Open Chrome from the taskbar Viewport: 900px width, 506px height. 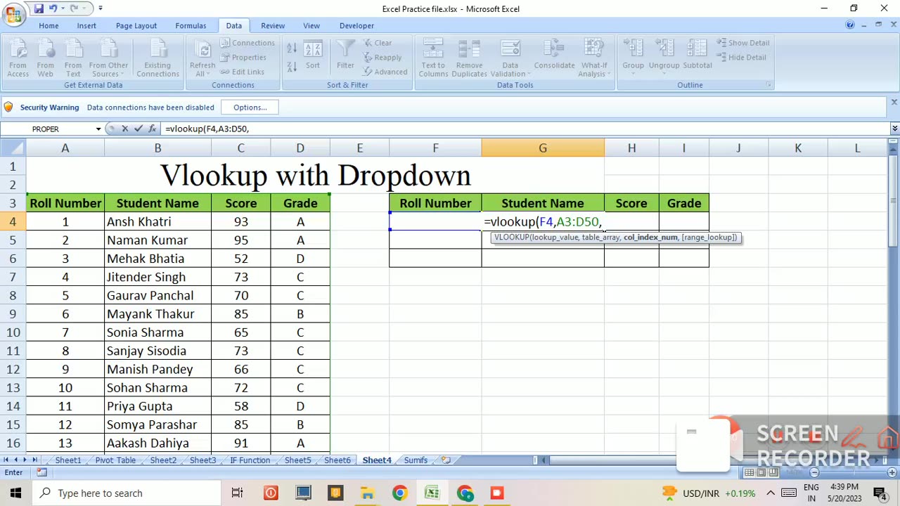(399, 493)
